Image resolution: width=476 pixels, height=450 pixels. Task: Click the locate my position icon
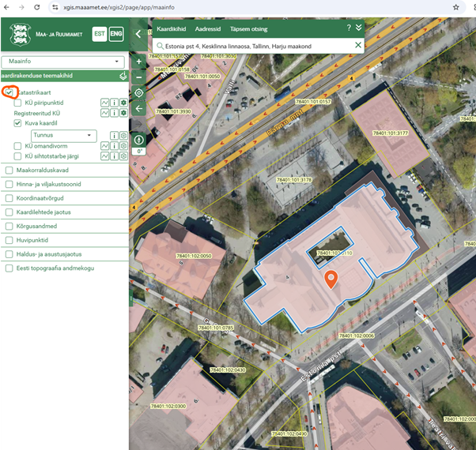pyautogui.click(x=139, y=92)
